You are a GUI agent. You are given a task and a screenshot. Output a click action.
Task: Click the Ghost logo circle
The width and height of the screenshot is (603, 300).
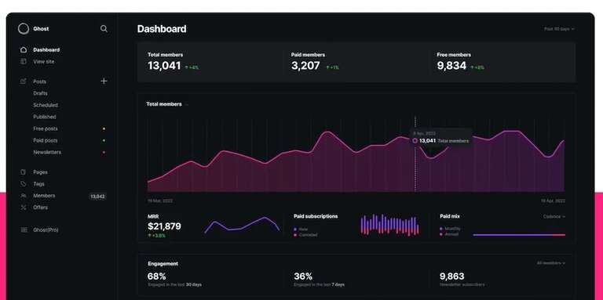24,29
